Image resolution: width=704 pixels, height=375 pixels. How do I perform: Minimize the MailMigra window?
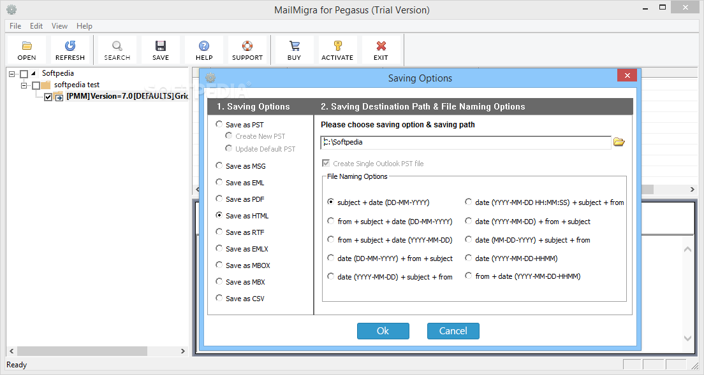pyautogui.click(x=645, y=8)
